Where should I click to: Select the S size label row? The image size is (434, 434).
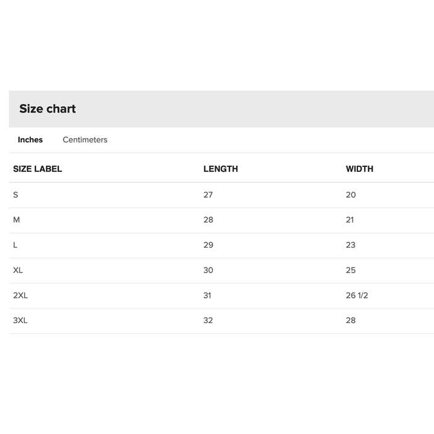tap(16, 195)
